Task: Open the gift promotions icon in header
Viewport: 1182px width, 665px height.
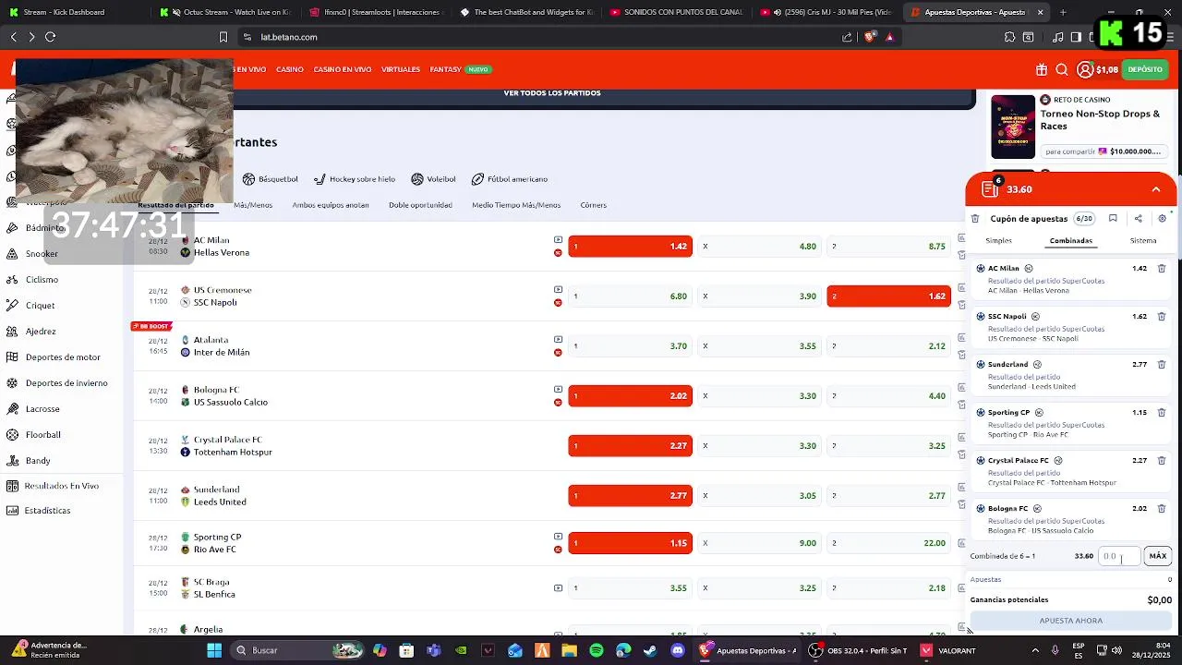Action: (x=1042, y=69)
